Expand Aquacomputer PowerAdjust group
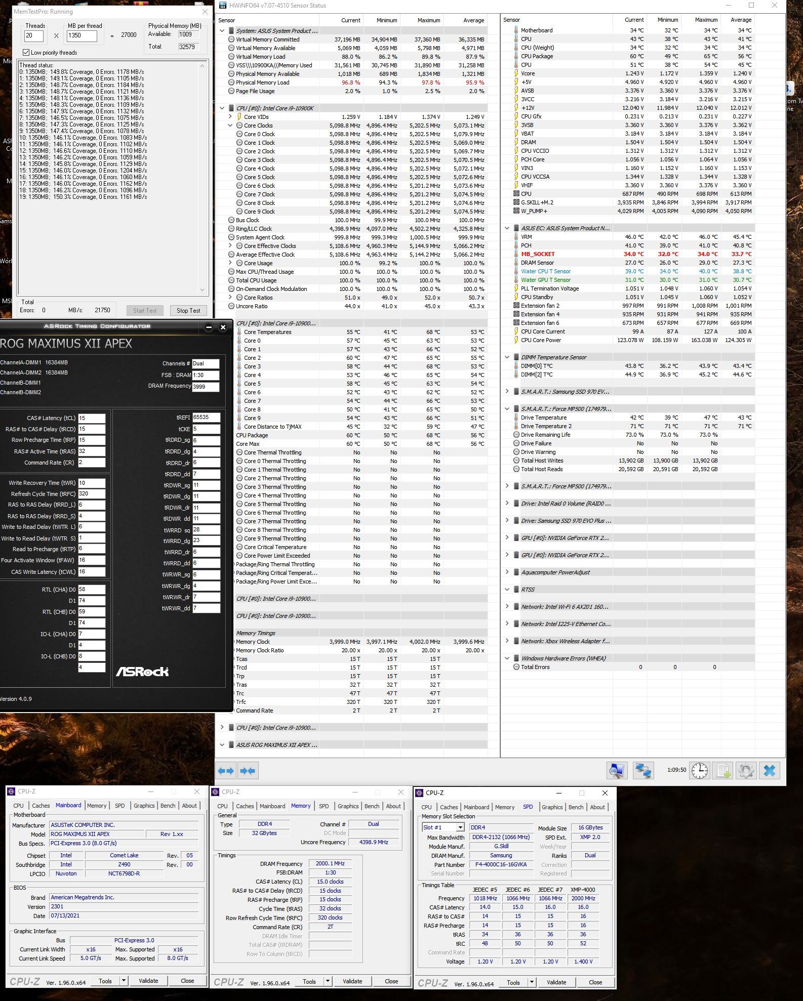Viewport: 803px width, 1001px height. [x=507, y=572]
